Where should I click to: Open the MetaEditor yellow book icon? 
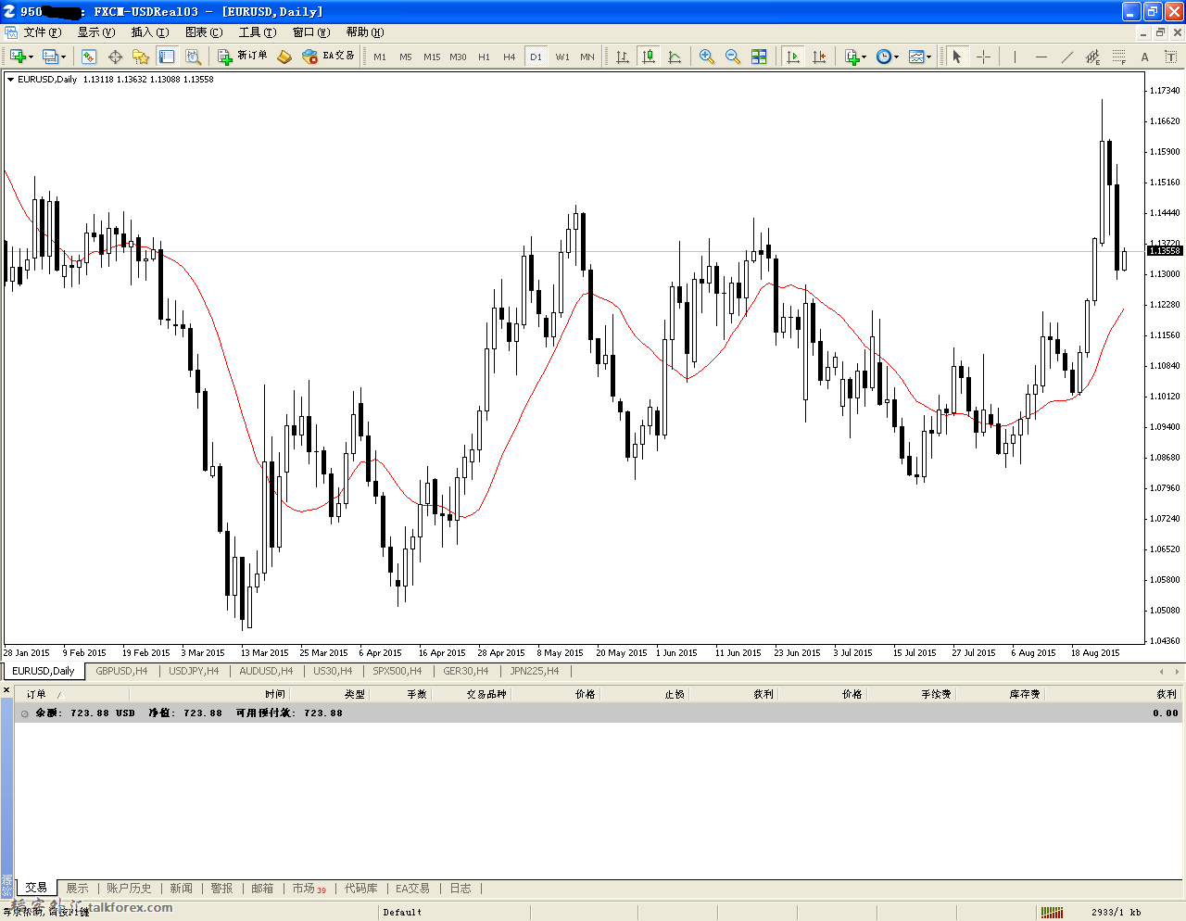pyautogui.click(x=284, y=57)
